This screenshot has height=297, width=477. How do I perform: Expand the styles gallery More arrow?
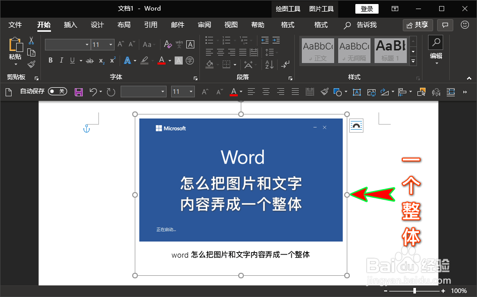pyautogui.click(x=413, y=61)
